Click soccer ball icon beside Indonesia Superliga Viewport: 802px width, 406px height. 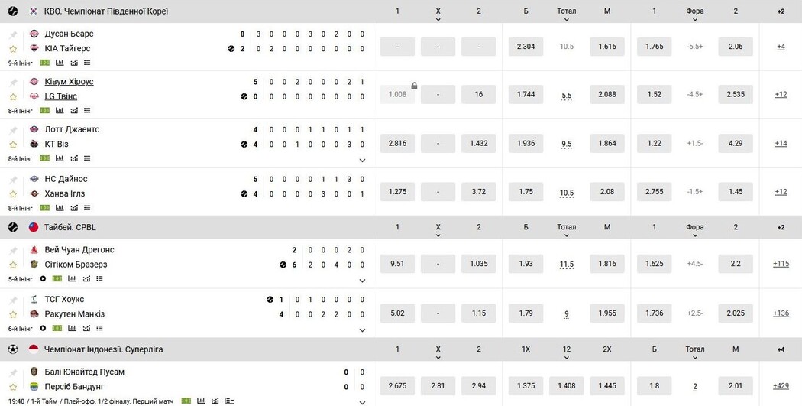click(x=12, y=349)
